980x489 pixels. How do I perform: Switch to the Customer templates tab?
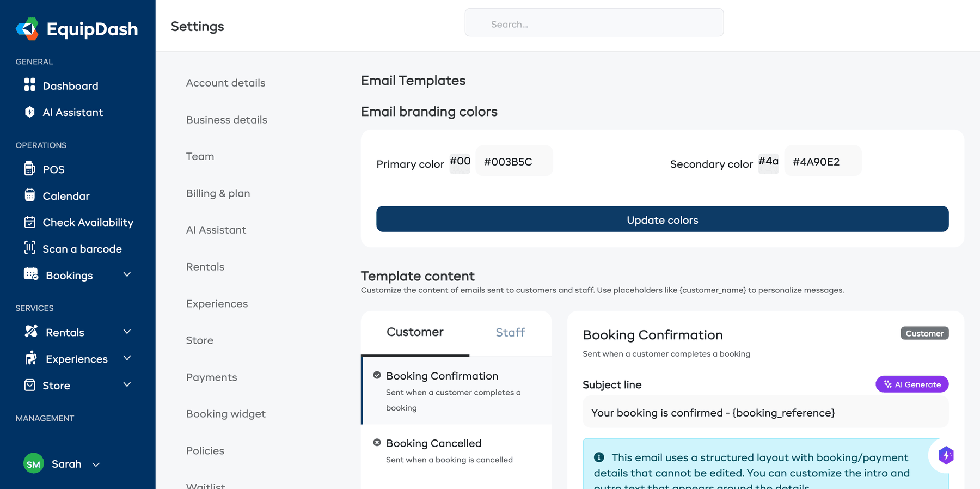pos(415,333)
